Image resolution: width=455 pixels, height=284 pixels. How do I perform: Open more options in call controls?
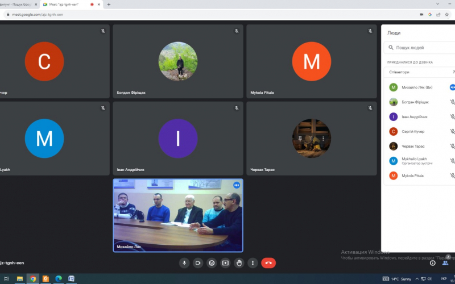click(x=253, y=263)
